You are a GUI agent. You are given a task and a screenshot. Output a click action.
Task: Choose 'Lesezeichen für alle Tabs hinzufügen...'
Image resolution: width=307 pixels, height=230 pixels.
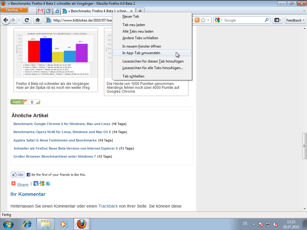click(152, 68)
